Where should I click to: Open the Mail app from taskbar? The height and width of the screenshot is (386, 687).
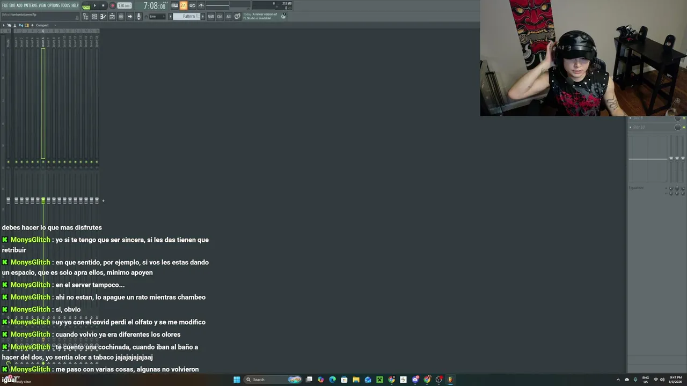[368, 380]
